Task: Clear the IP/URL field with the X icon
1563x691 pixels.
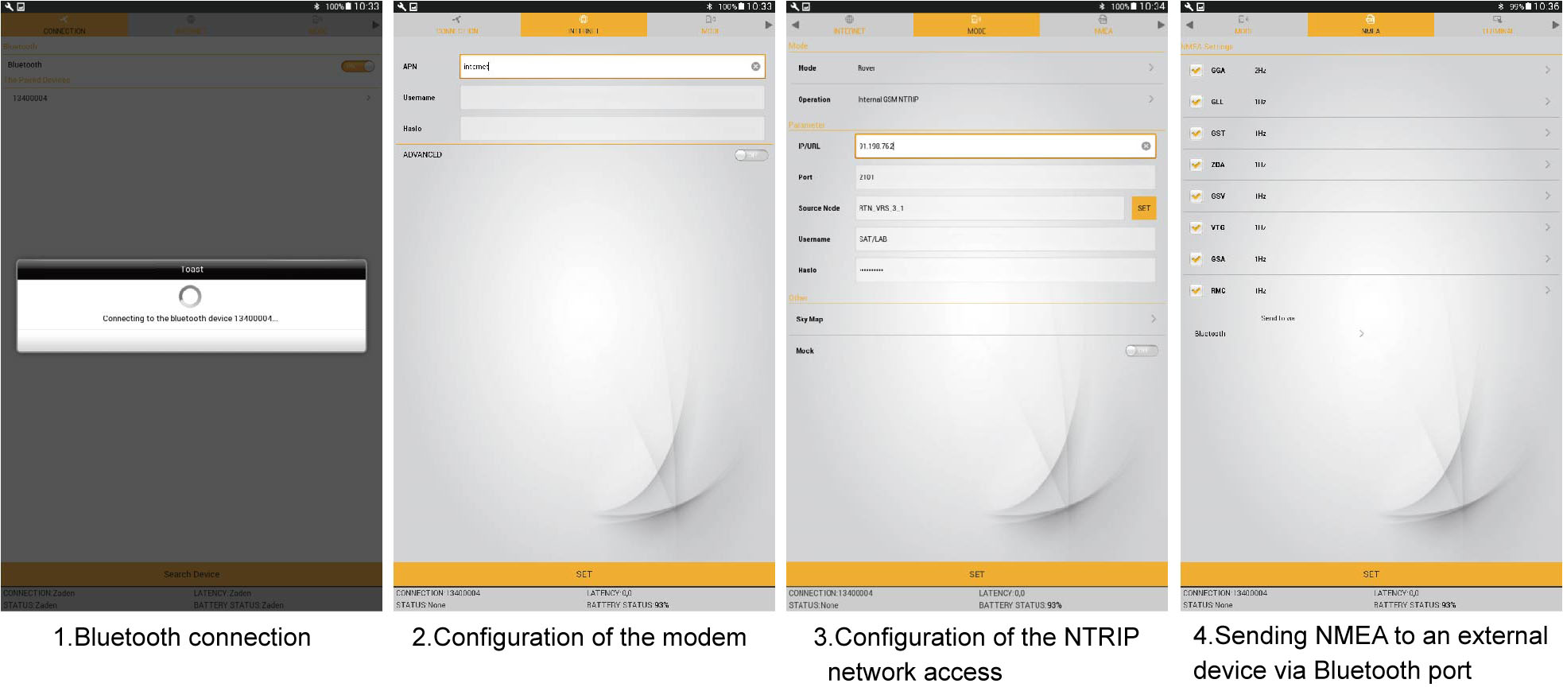Action: [x=1146, y=146]
